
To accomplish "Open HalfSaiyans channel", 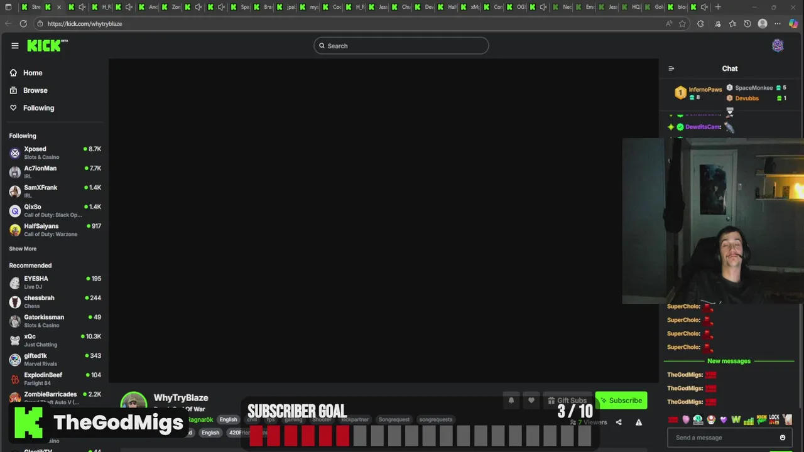I will click(55, 230).
